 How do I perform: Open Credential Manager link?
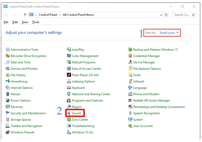pos(146,56)
